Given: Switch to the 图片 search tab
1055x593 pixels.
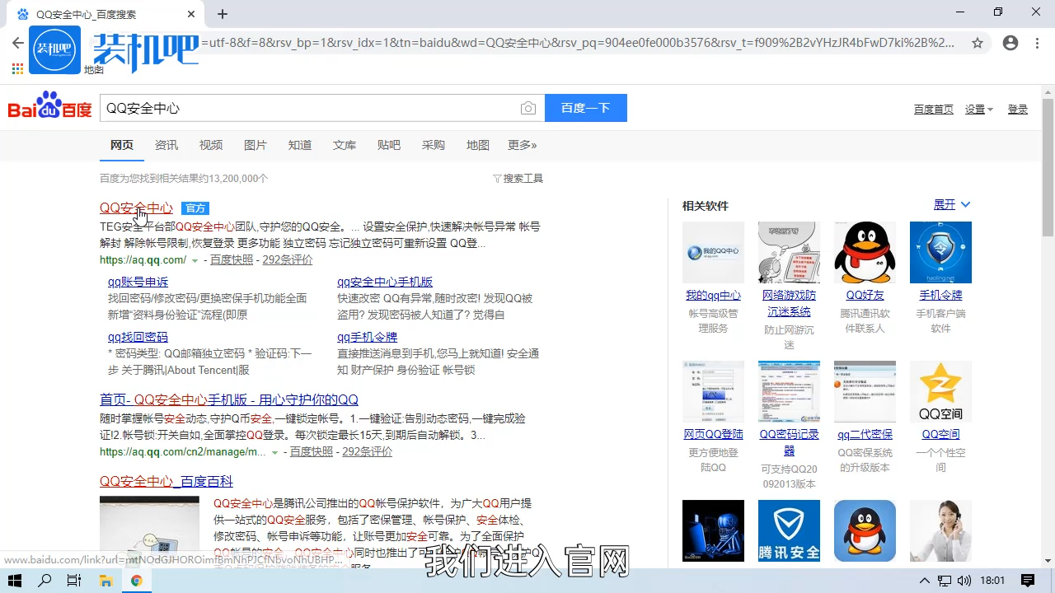Looking at the screenshot, I should coord(256,145).
